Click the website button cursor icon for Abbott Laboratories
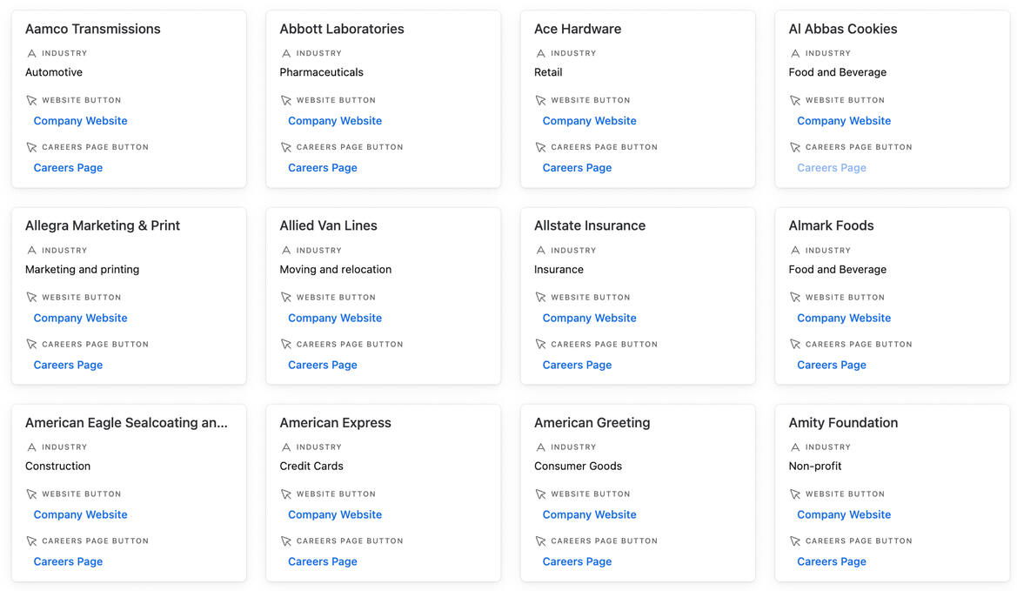This screenshot has width=1017, height=591. 286,101
